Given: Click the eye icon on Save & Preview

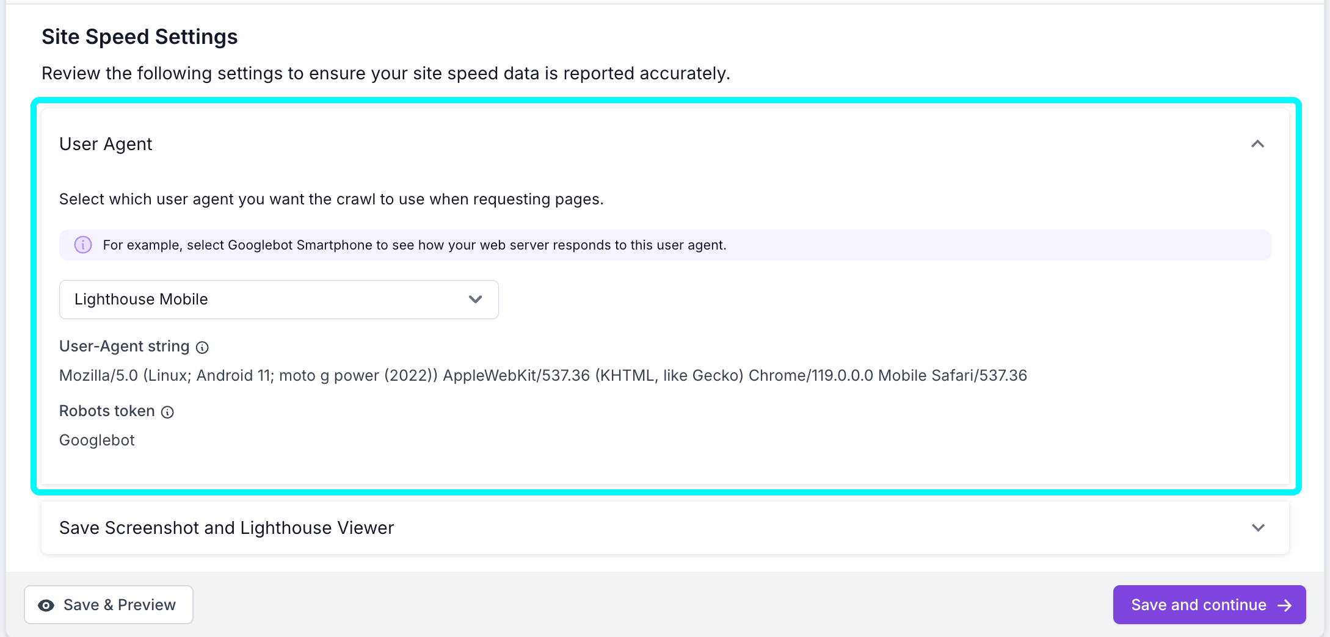Looking at the screenshot, I should (46, 605).
